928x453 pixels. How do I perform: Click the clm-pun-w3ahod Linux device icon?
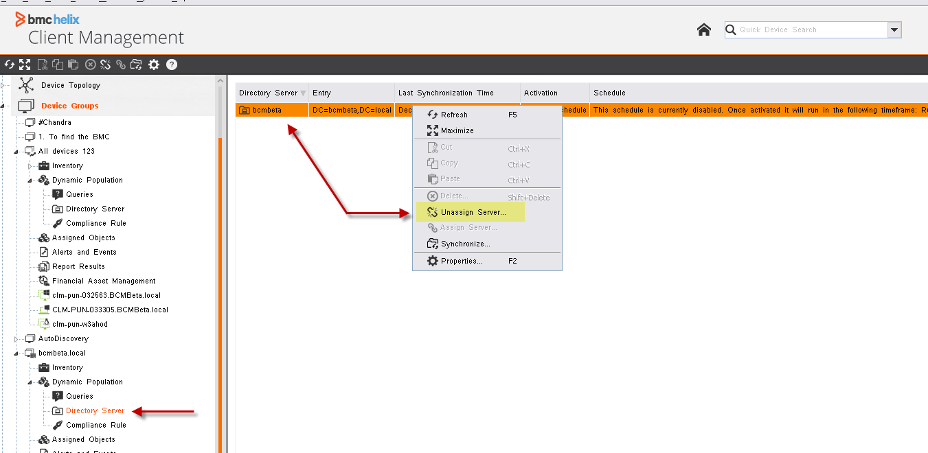44,324
